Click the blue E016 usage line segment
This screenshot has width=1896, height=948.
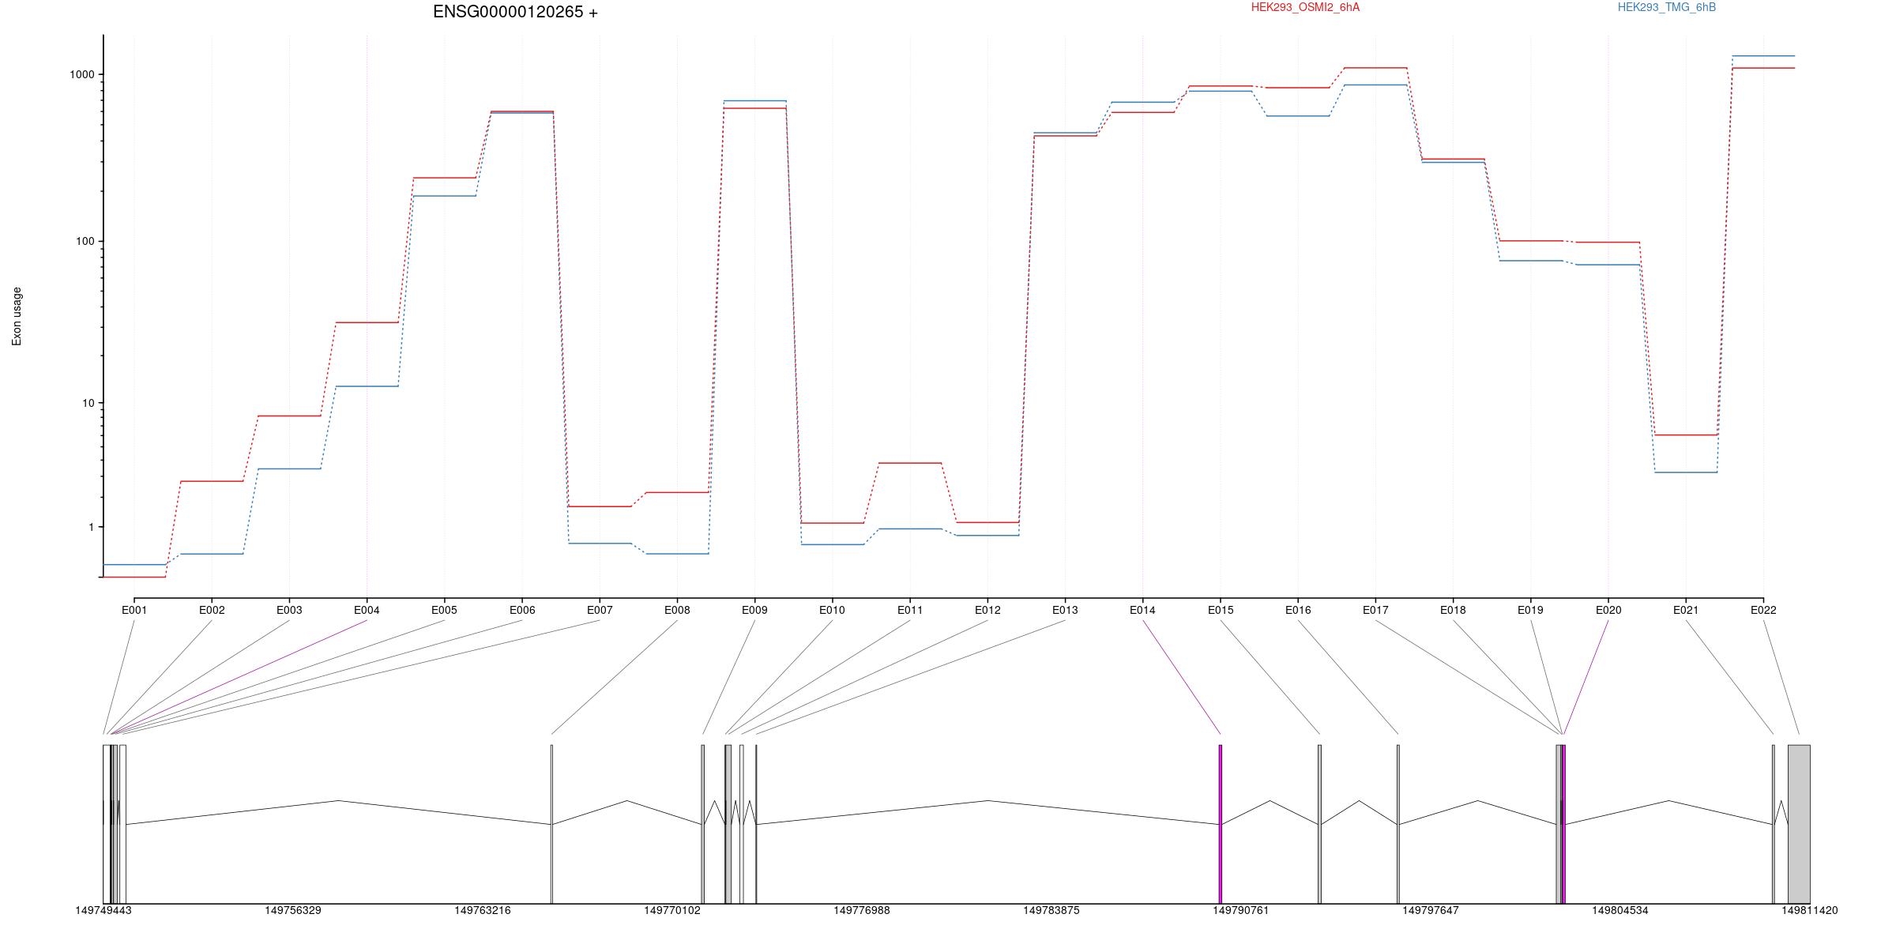[x=1298, y=116]
